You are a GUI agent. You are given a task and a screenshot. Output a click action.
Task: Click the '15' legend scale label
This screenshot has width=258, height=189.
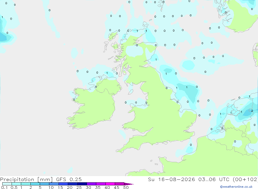pos(60,187)
